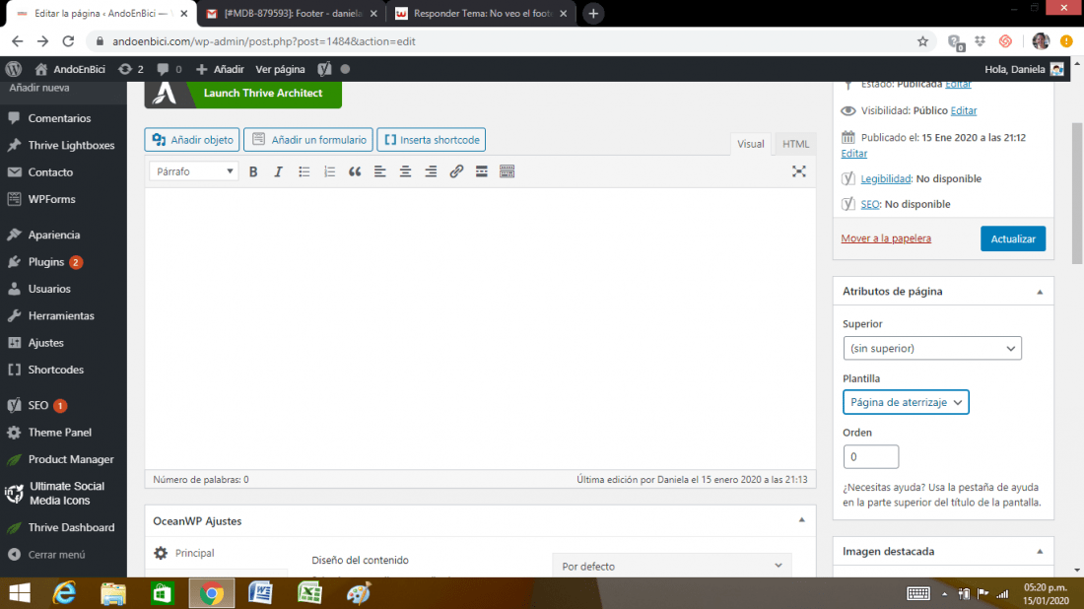Image resolution: width=1084 pixels, height=609 pixels.
Task: Open Contacto sidebar item
Action: [50, 172]
